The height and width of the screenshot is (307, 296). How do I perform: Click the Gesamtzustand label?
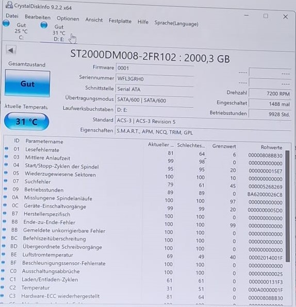[x=27, y=64]
